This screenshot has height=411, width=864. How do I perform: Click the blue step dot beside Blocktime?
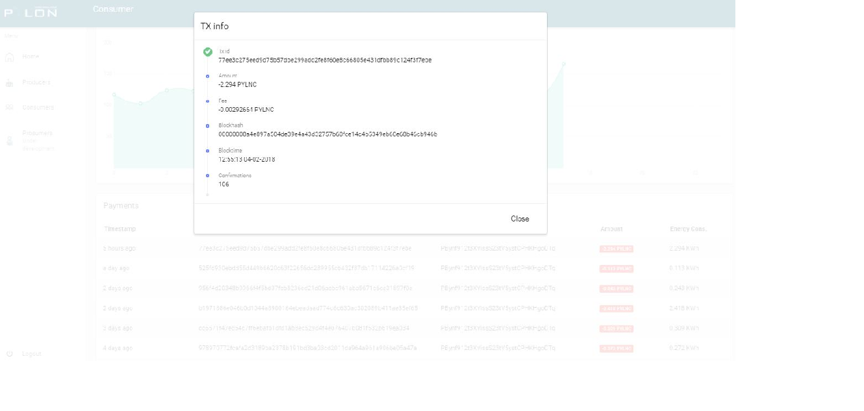208,151
